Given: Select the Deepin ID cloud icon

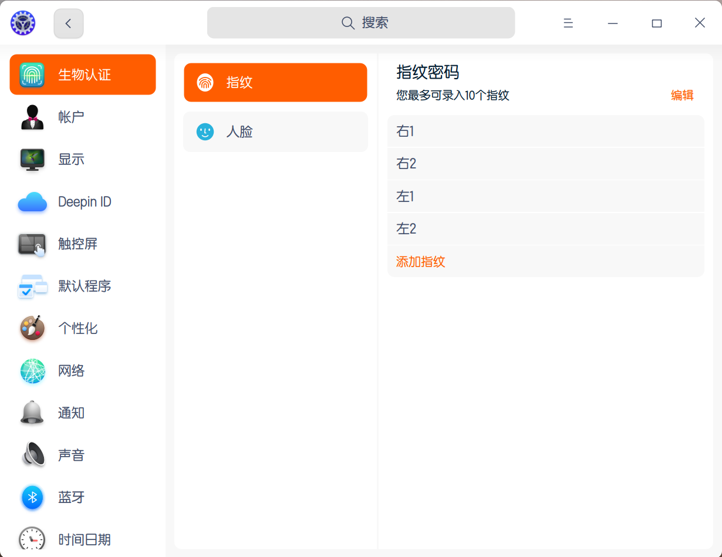Looking at the screenshot, I should point(32,202).
